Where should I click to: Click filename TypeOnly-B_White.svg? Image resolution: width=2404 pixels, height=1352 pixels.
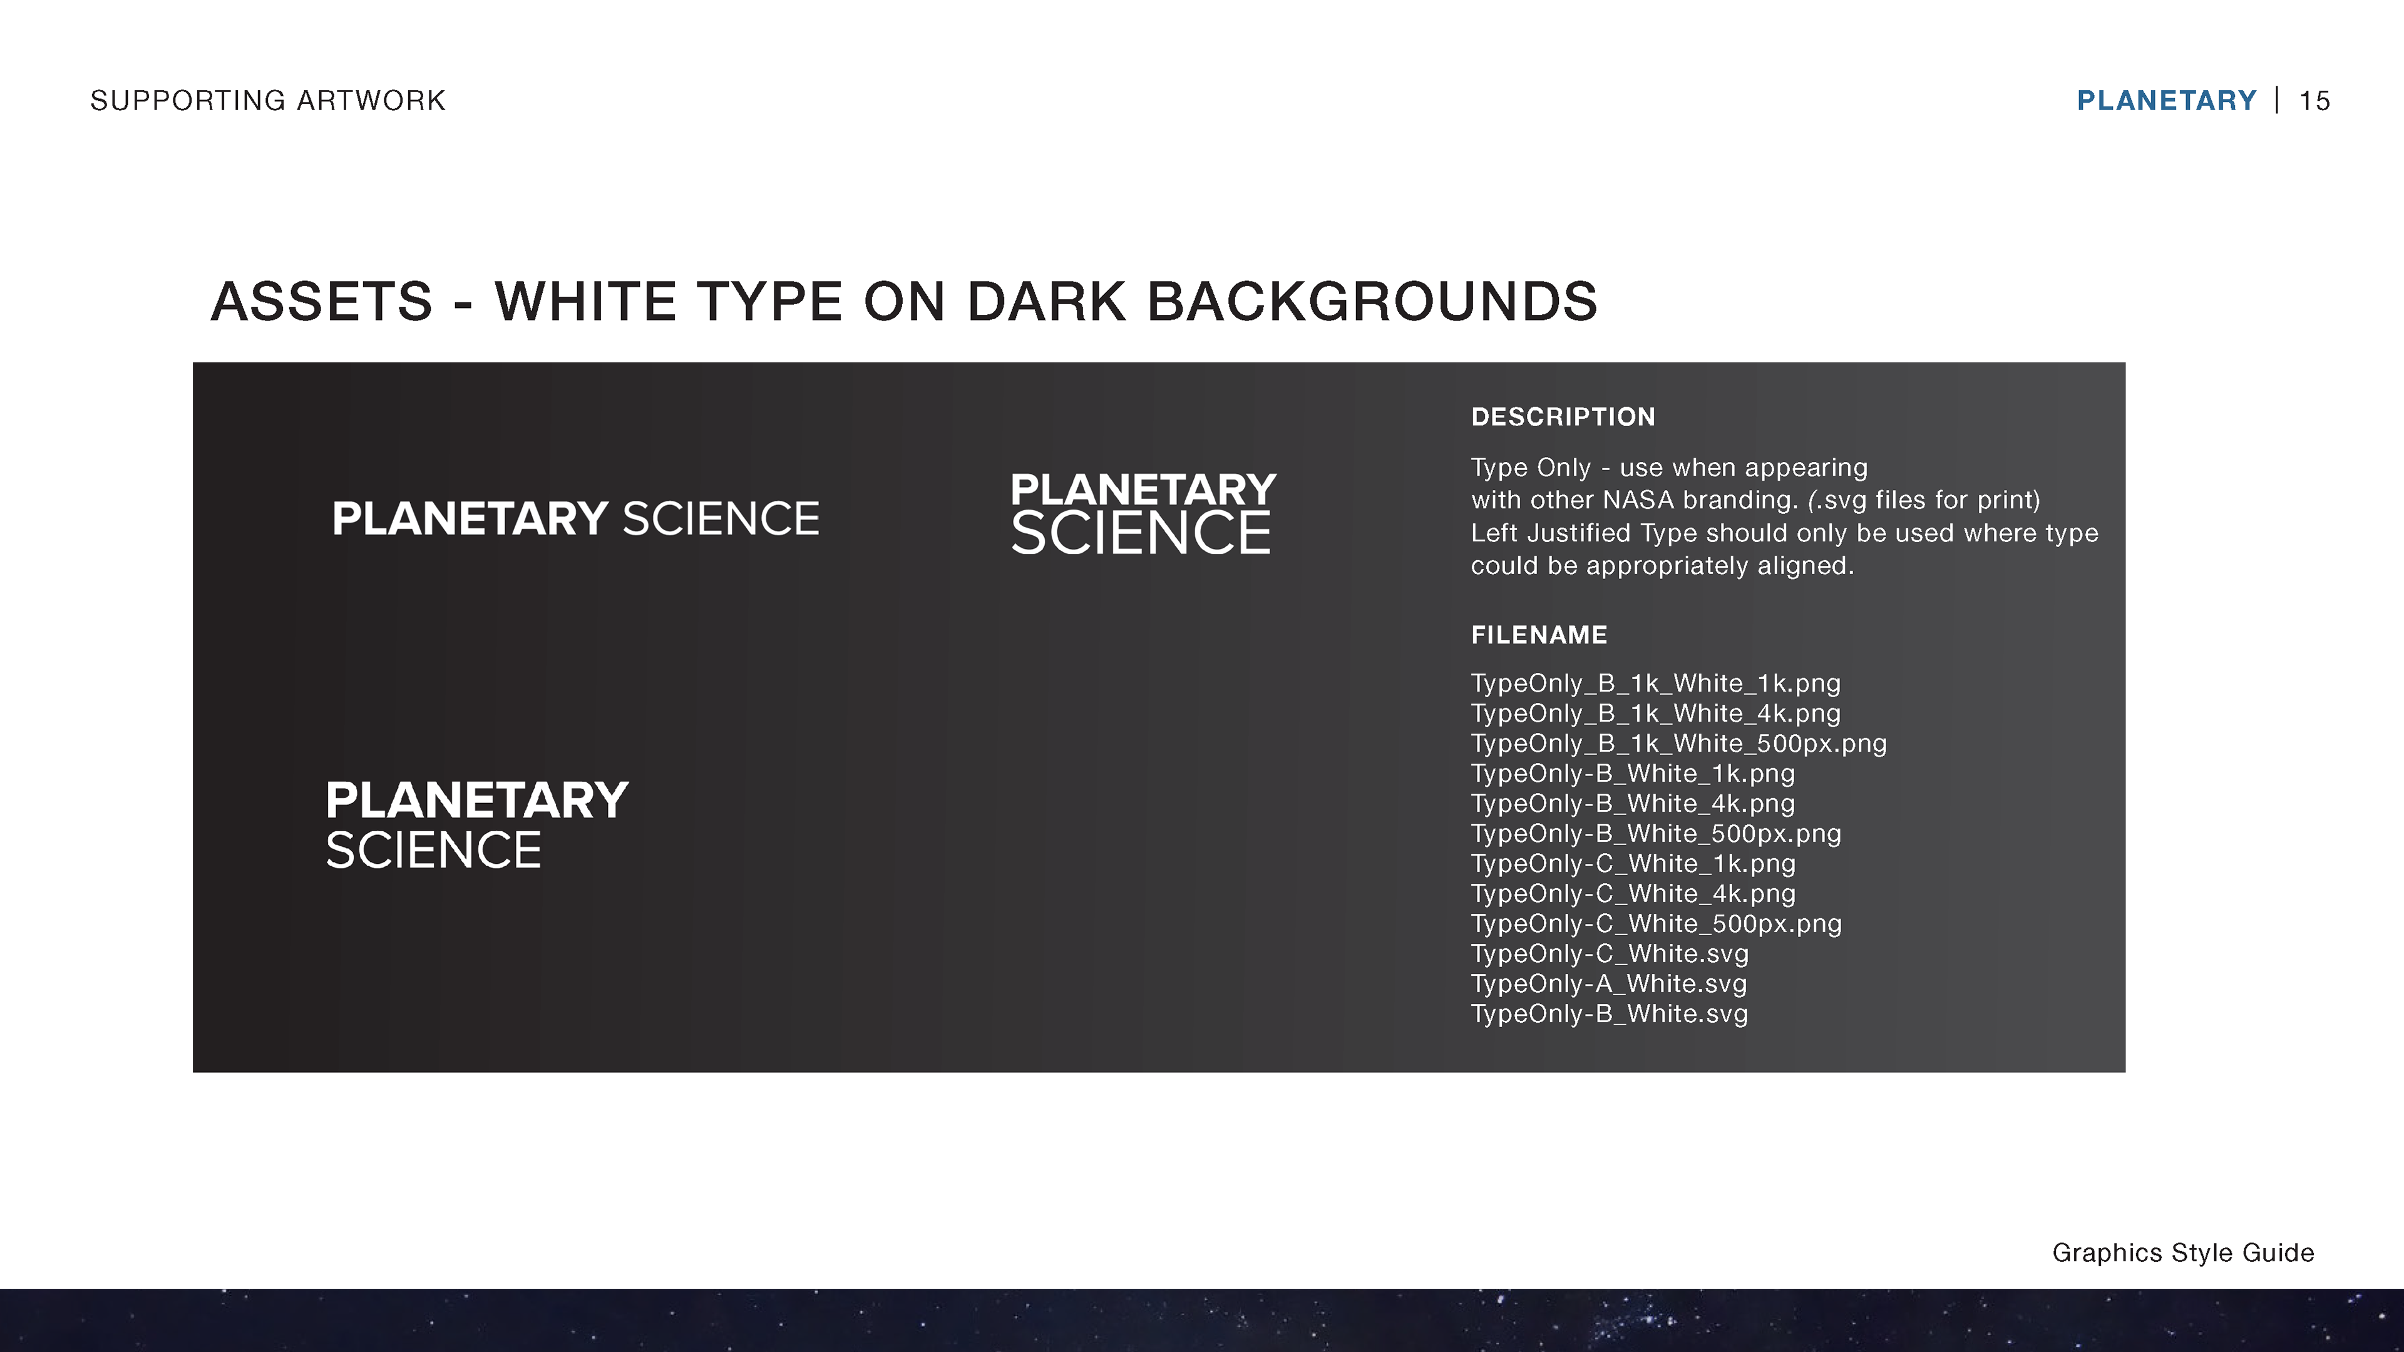[x=1610, y=1014]
